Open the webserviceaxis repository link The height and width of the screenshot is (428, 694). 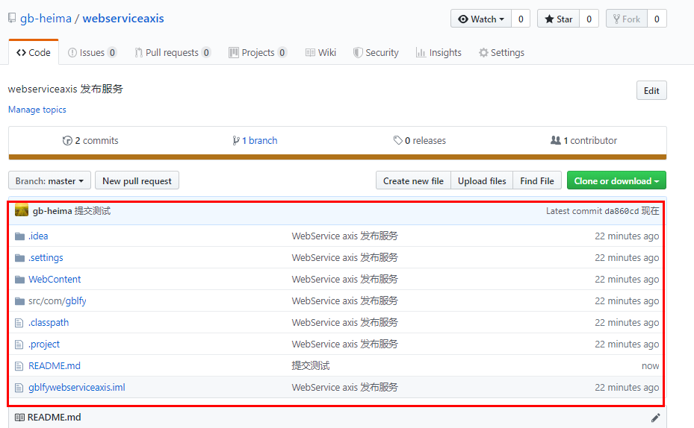click(123, 19)
